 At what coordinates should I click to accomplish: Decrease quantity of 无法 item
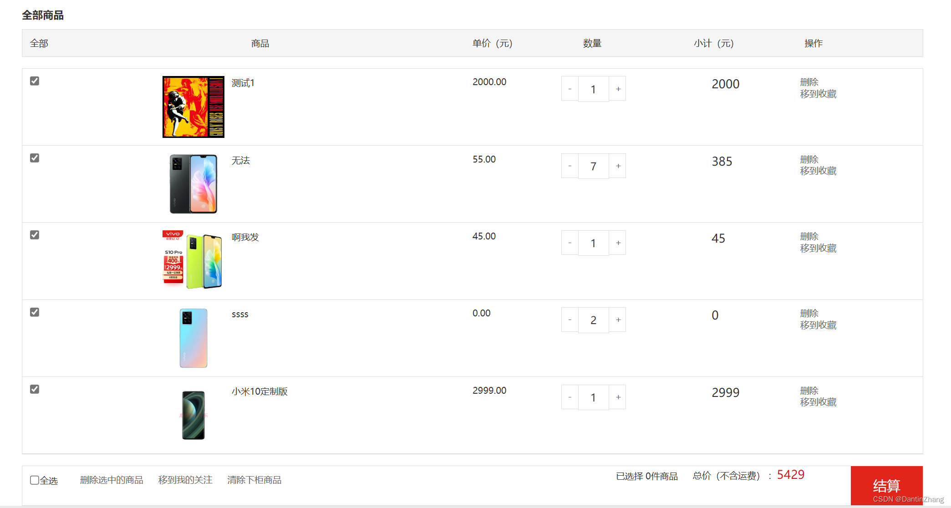tap(570, 166)
